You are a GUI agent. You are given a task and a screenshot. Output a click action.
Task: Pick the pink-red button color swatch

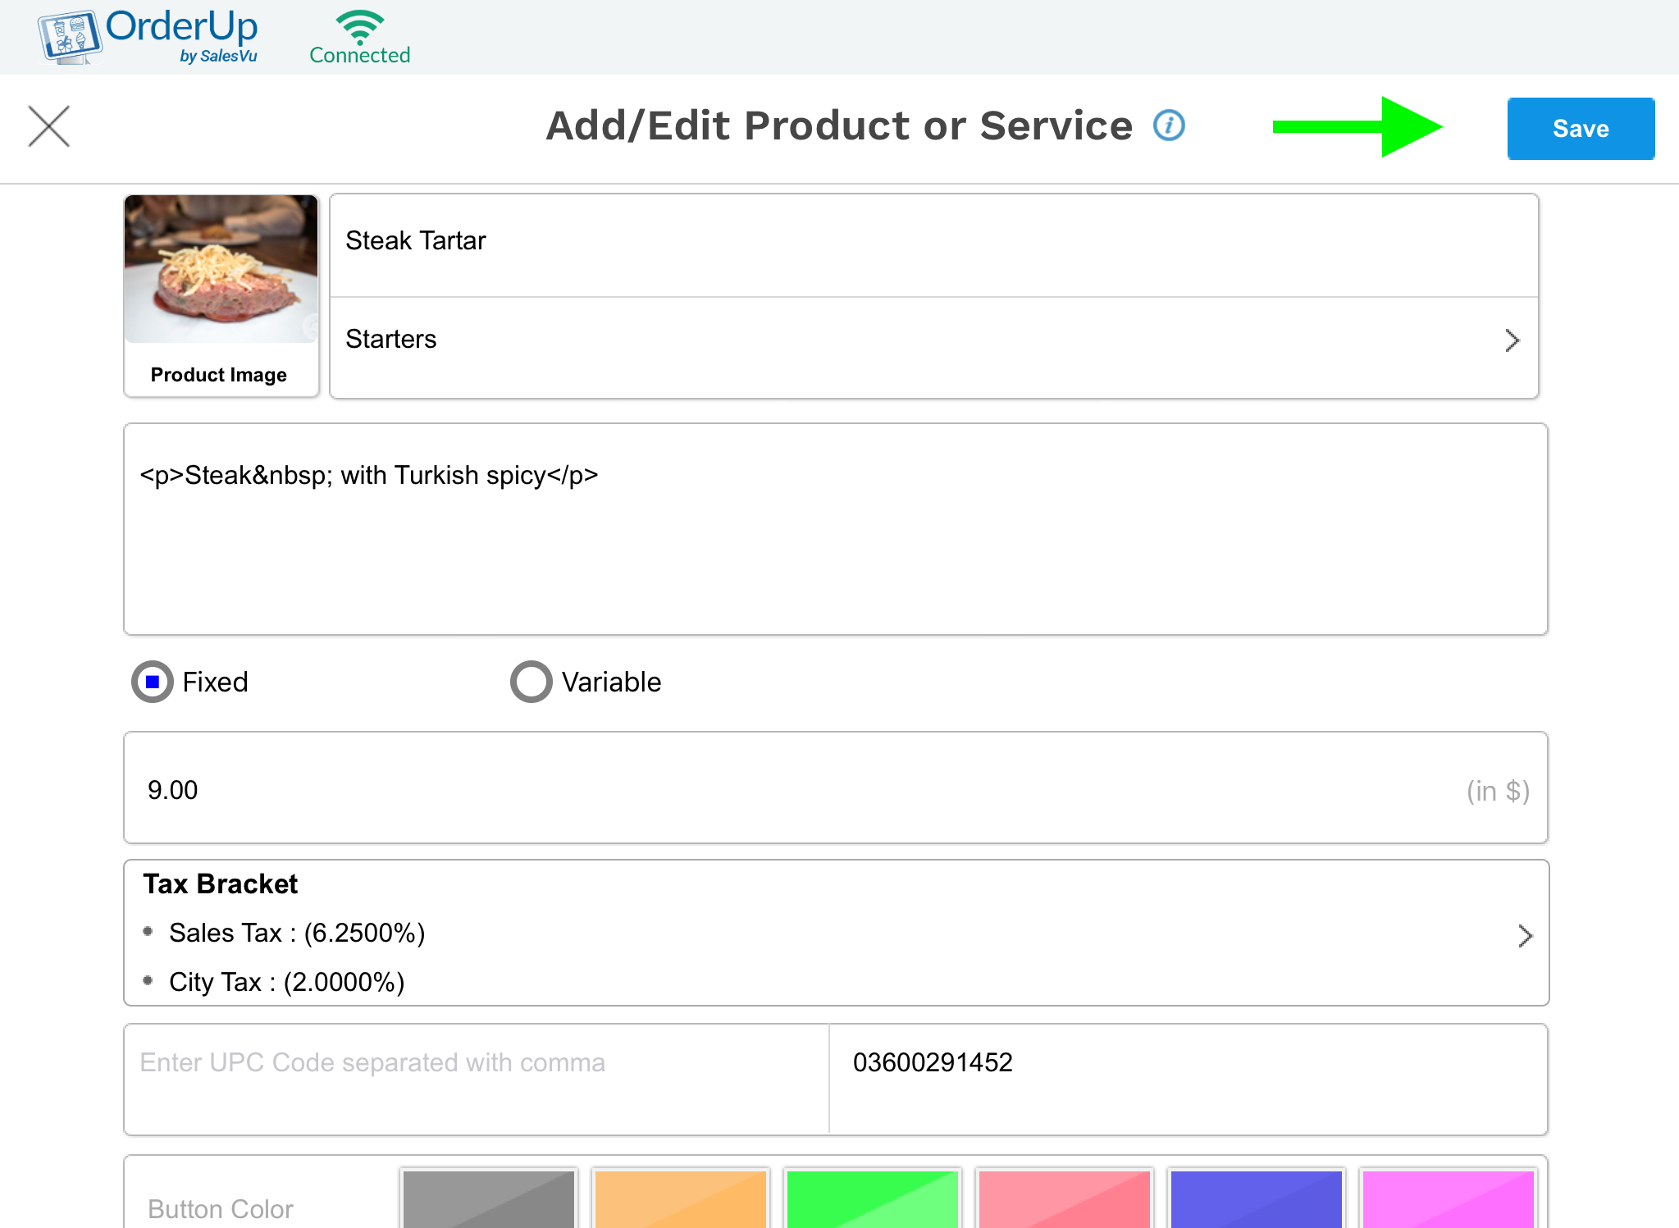1064,1198
